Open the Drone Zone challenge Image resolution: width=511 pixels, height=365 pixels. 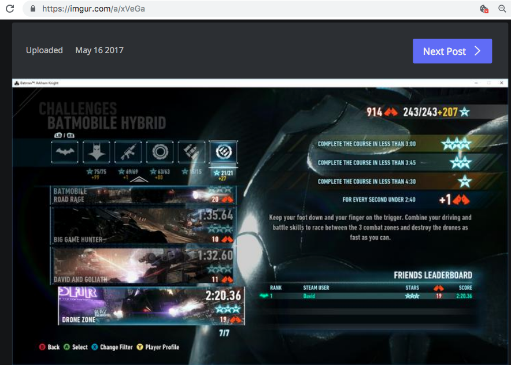coord(151,306)
